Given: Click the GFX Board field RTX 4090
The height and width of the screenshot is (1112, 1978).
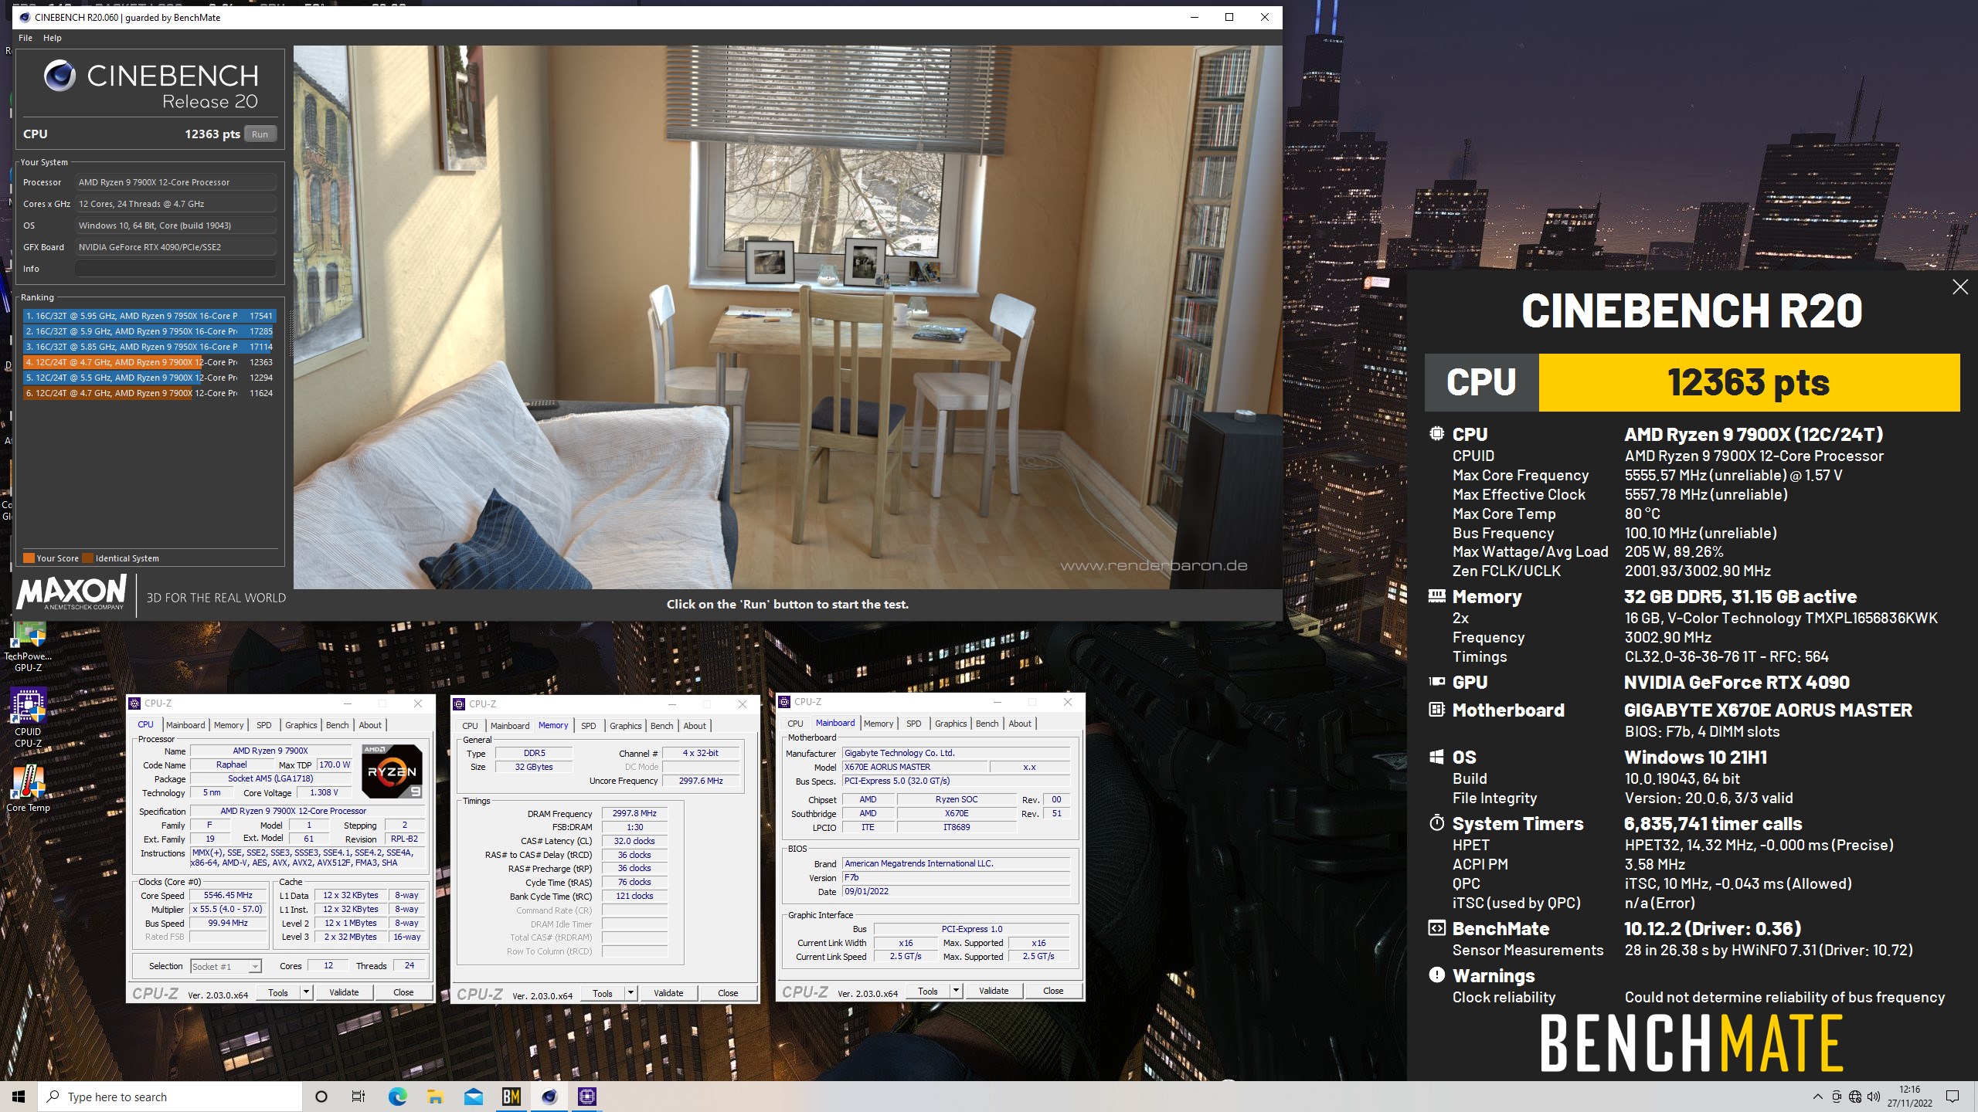Looking at the screenshot, I should (175, 247).
